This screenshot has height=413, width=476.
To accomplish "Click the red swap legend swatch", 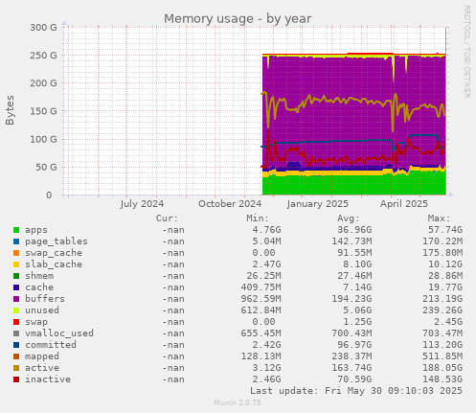I will 16,322.
